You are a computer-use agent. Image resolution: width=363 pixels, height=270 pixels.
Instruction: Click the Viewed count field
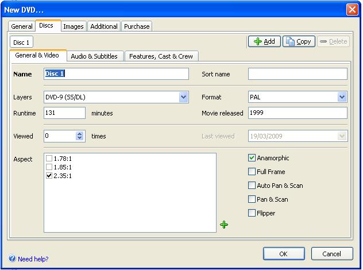[60, 136]
